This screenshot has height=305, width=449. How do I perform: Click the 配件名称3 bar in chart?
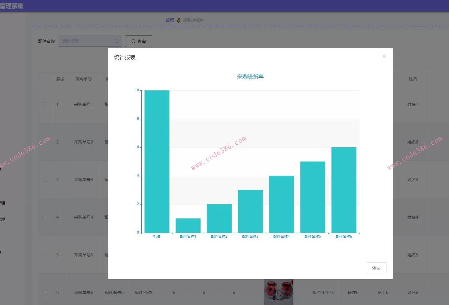(x=250, y=211)
